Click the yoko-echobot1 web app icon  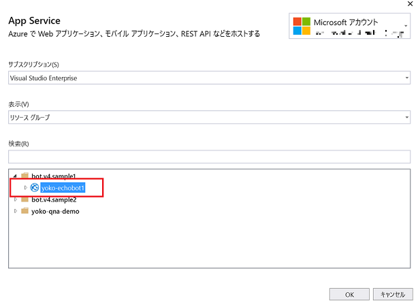tap(35, 188)
